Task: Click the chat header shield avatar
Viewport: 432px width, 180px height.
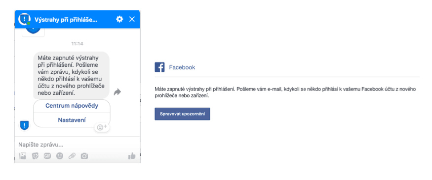Action: tap(25, 19)
